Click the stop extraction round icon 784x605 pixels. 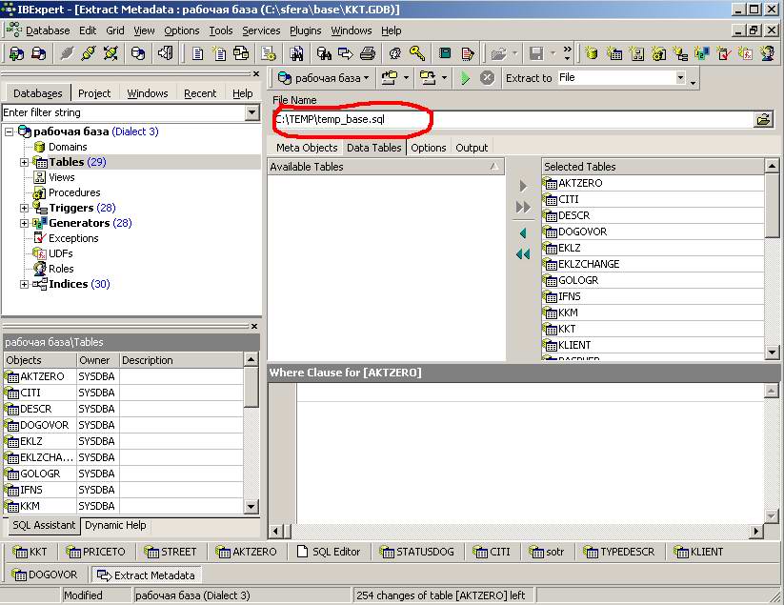click(487, 78)
